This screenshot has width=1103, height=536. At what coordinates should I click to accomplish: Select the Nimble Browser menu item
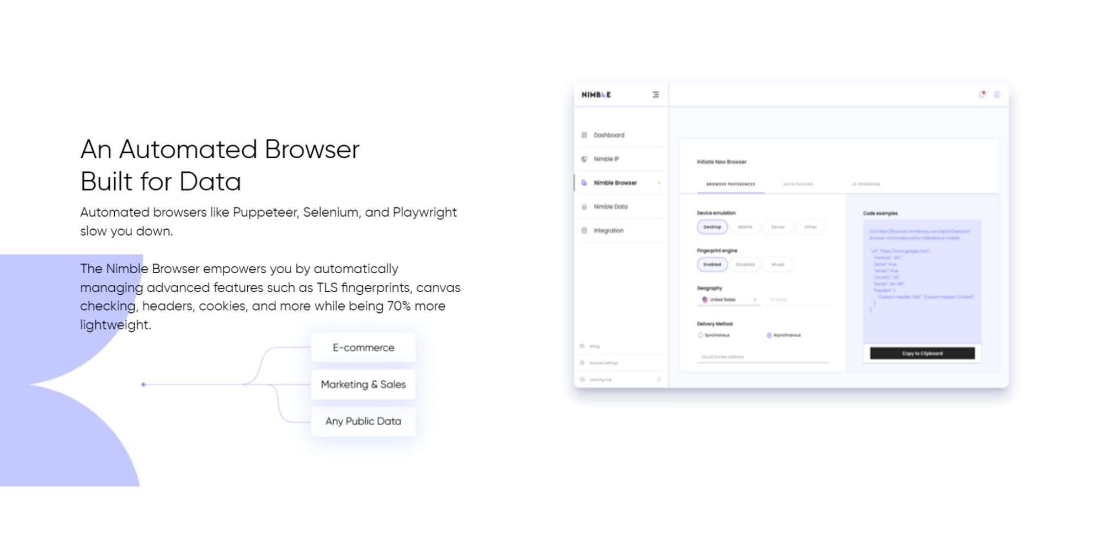[620, 183]
